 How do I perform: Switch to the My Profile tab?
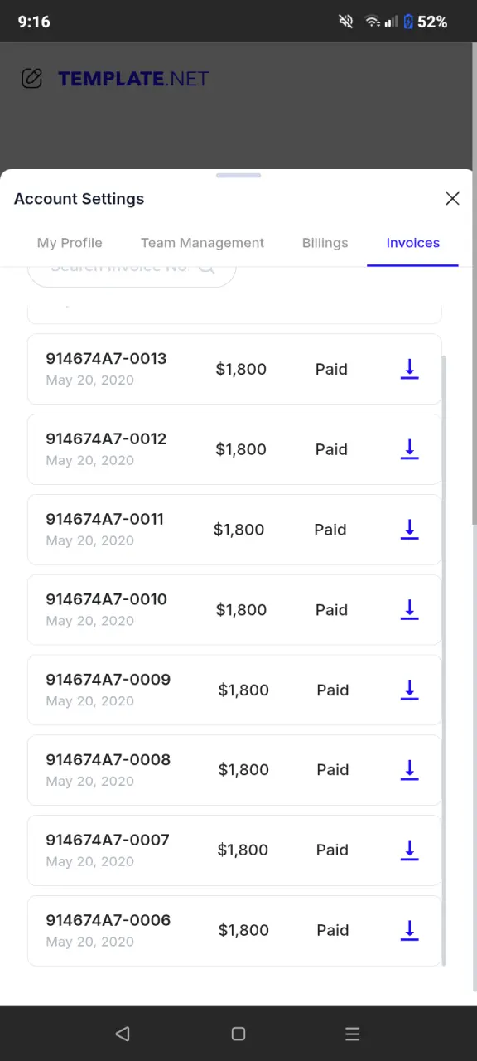point(70,243)
